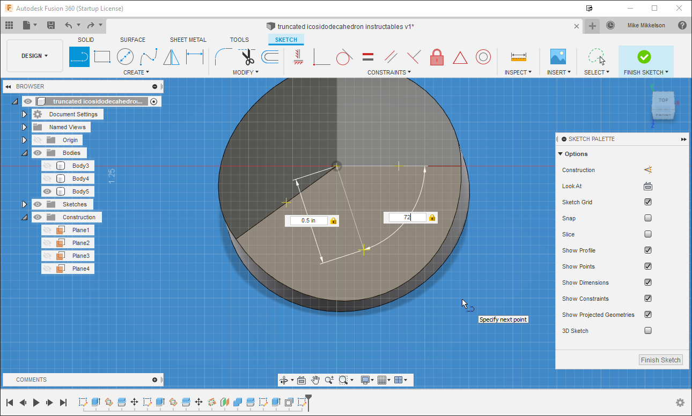Select the Fix/UnFix lock constraint
Viewport: 692px width, 416px height.
437,56
